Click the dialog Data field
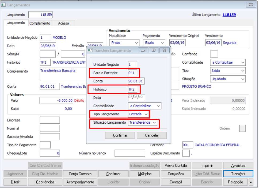 click(136, 97)
